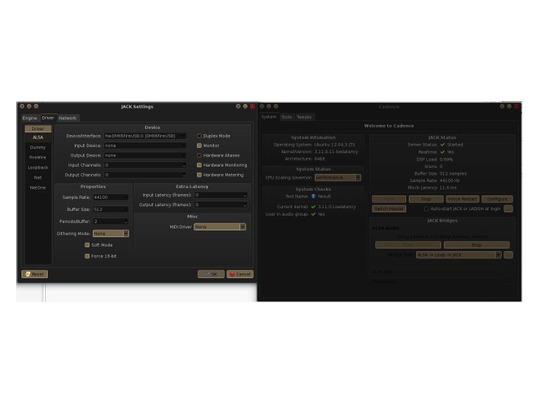
Task: Click the blue info icon beside Test Name
Action: click(313, 196)
